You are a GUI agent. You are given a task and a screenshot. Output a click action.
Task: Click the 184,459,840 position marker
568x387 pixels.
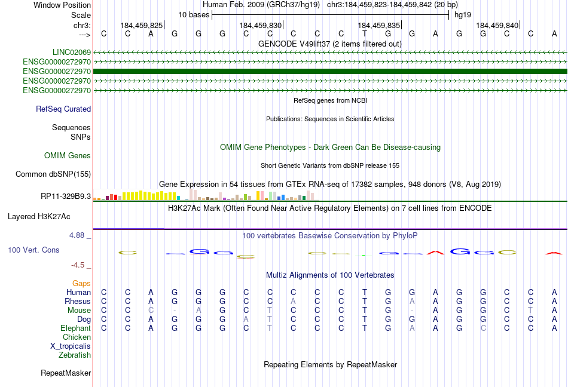pyautogui.click(x=497, y=25)
